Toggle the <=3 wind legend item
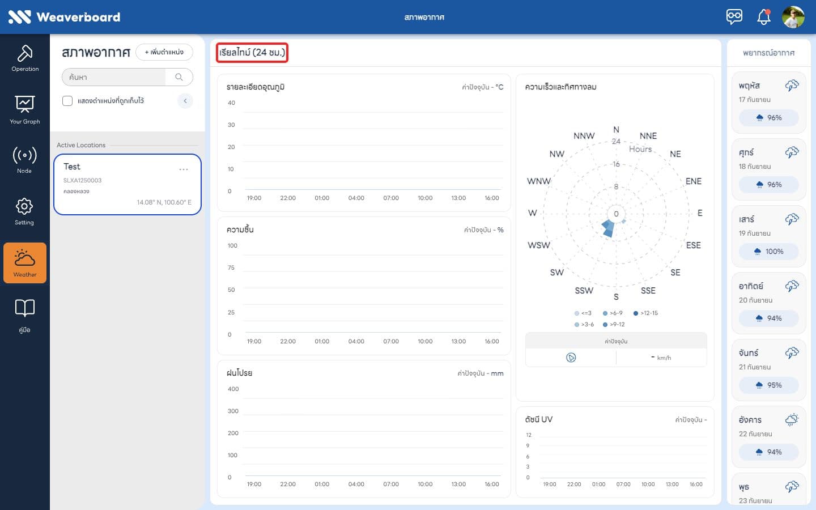This screenshot has width=816, height=510. 583,313
